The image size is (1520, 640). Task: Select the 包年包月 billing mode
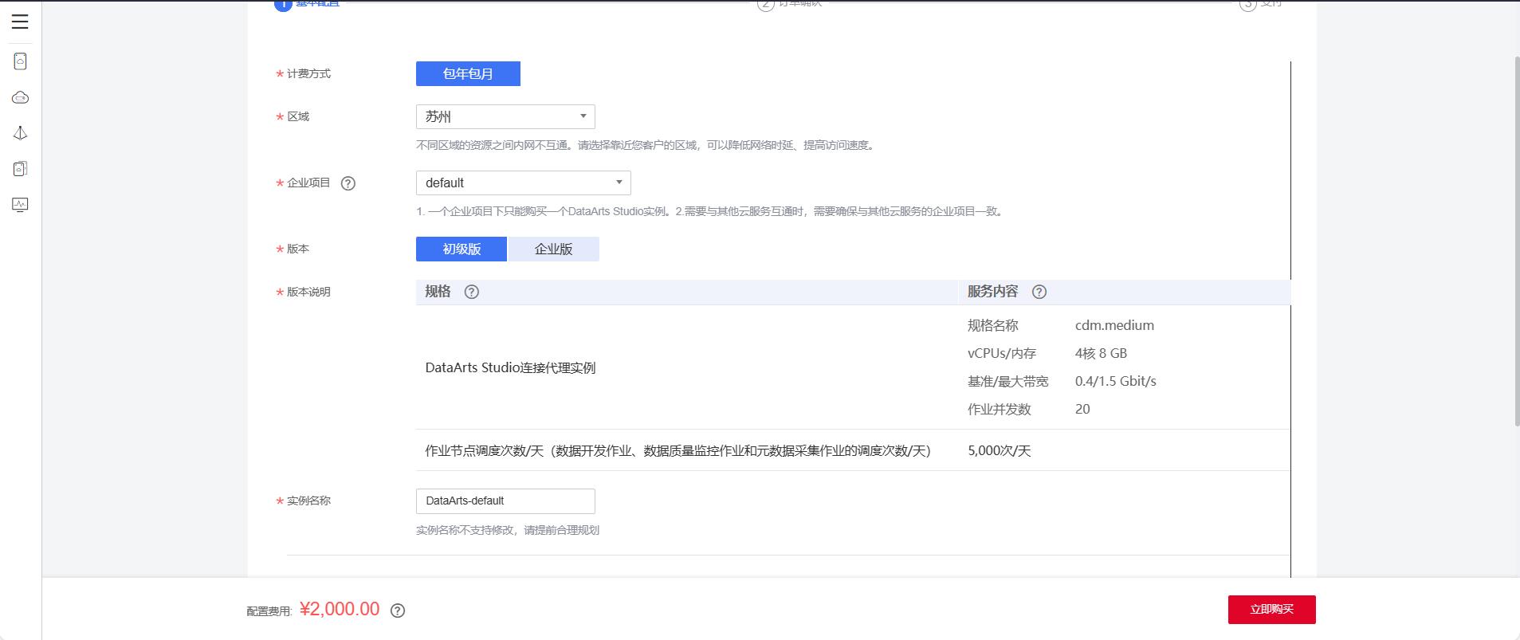[468, 74]
